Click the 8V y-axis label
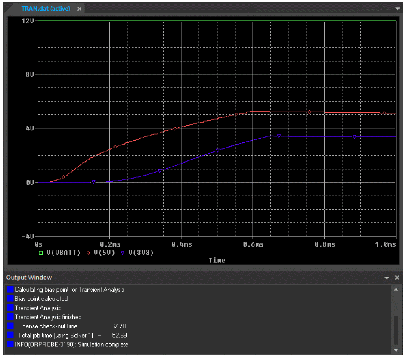403x358 pixels. (x=30, y=74)
